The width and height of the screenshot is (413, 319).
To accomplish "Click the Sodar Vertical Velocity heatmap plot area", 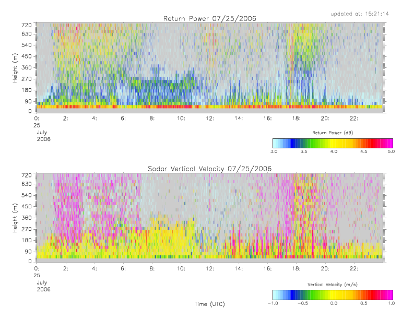I will (210, 218).
